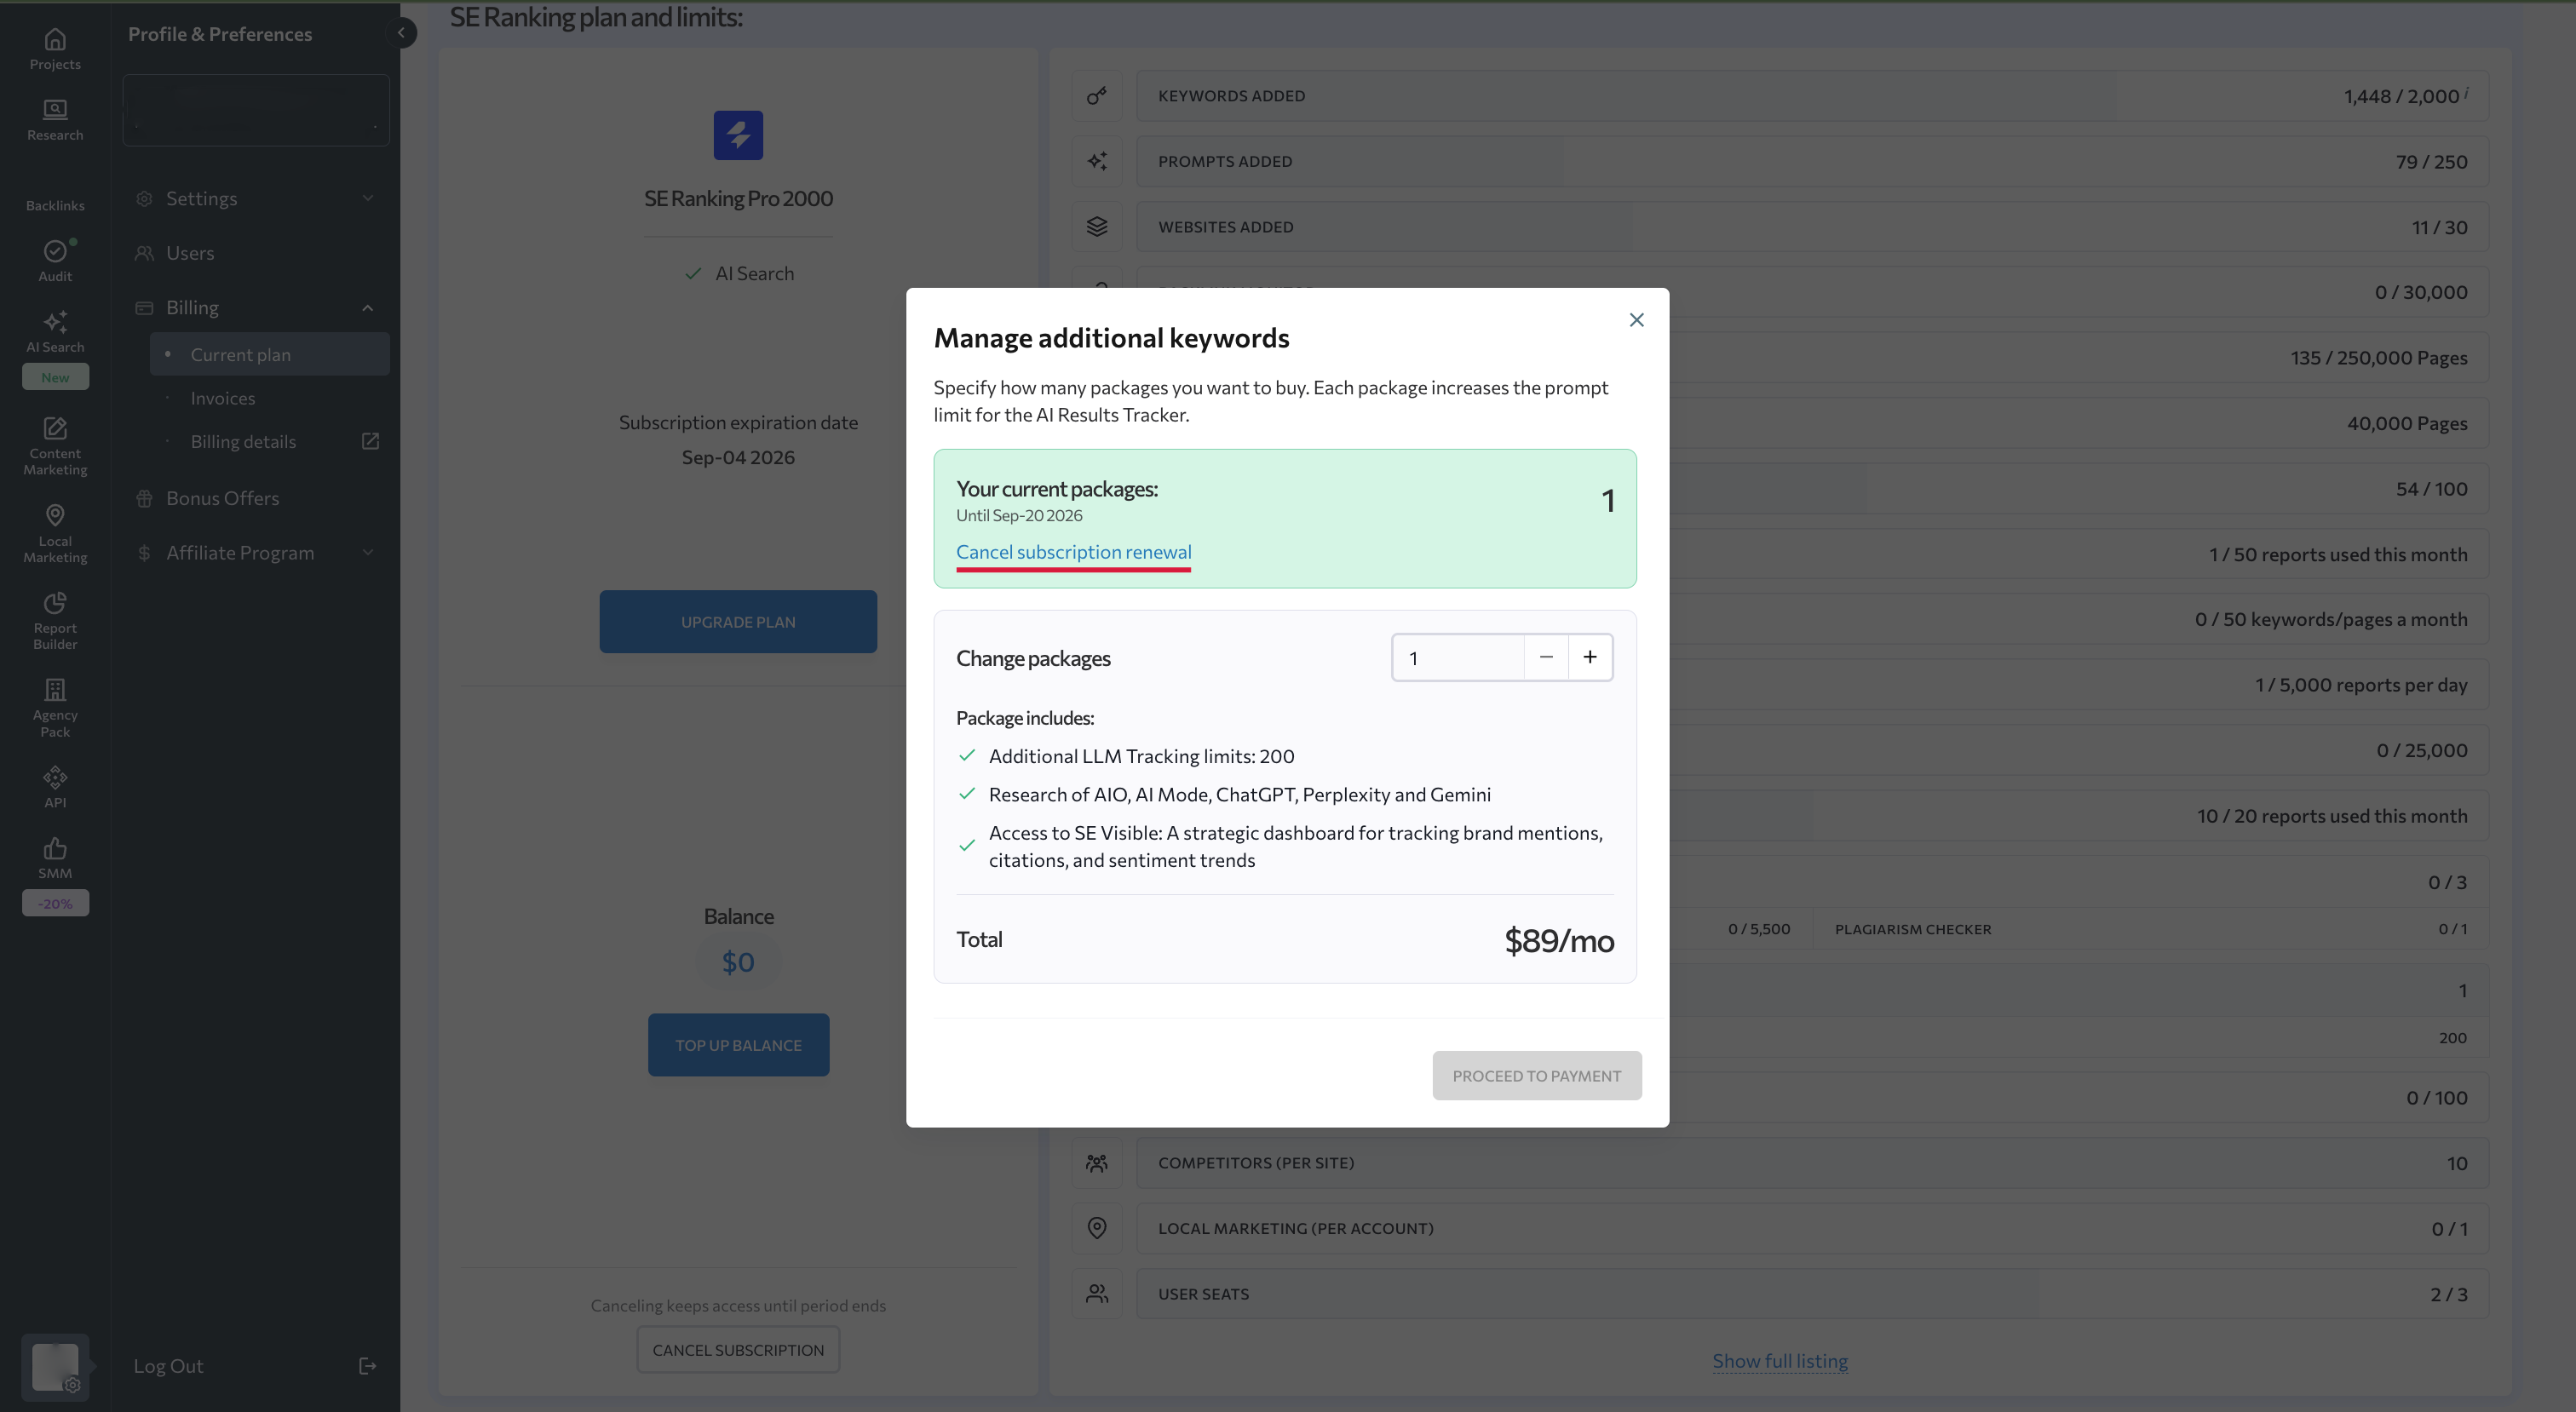2576x1412 pixels.
Task: Click the sparkle icon beside Prompts Added
Action: click(x=1096, y=161)
